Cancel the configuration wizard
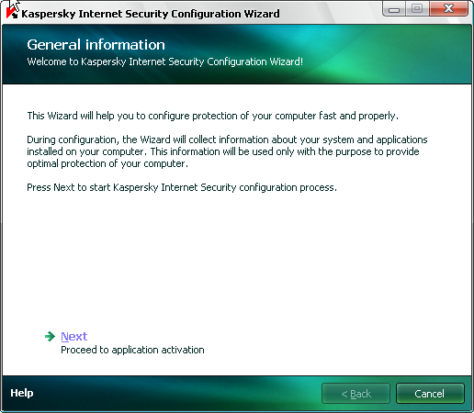 430,394
